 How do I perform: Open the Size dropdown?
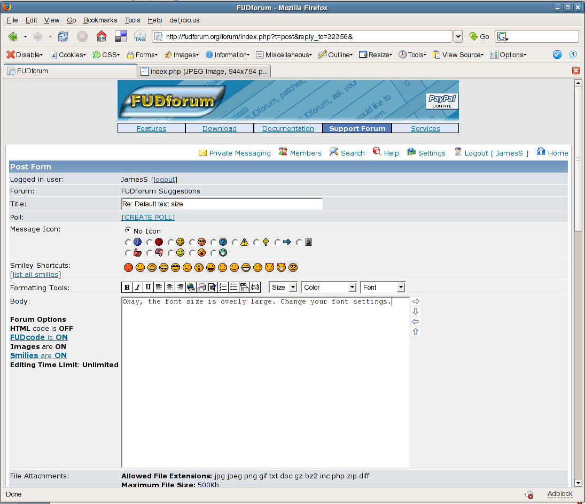pyautogui.click(x=283, y=287)
